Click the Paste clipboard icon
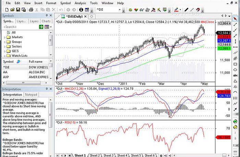 (48, 10)
